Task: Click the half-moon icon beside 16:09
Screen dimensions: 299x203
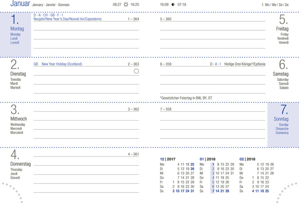Action: pos(173,5)
